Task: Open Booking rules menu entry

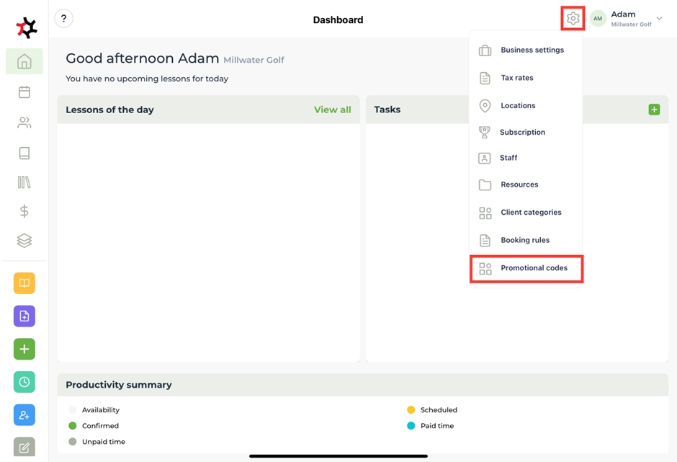Action: point(525,240)
